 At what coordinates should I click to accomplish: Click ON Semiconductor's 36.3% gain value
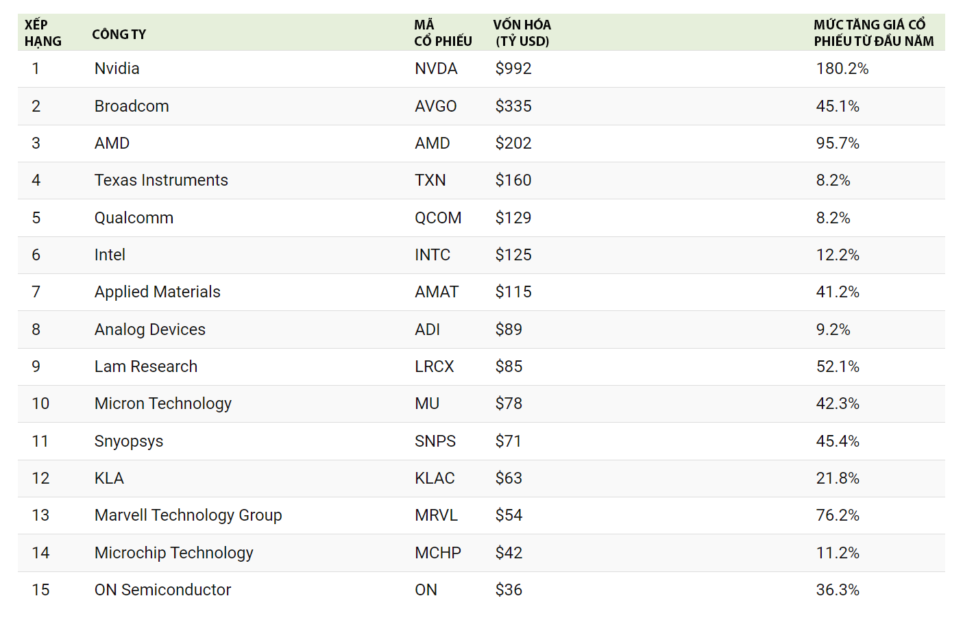837,590
